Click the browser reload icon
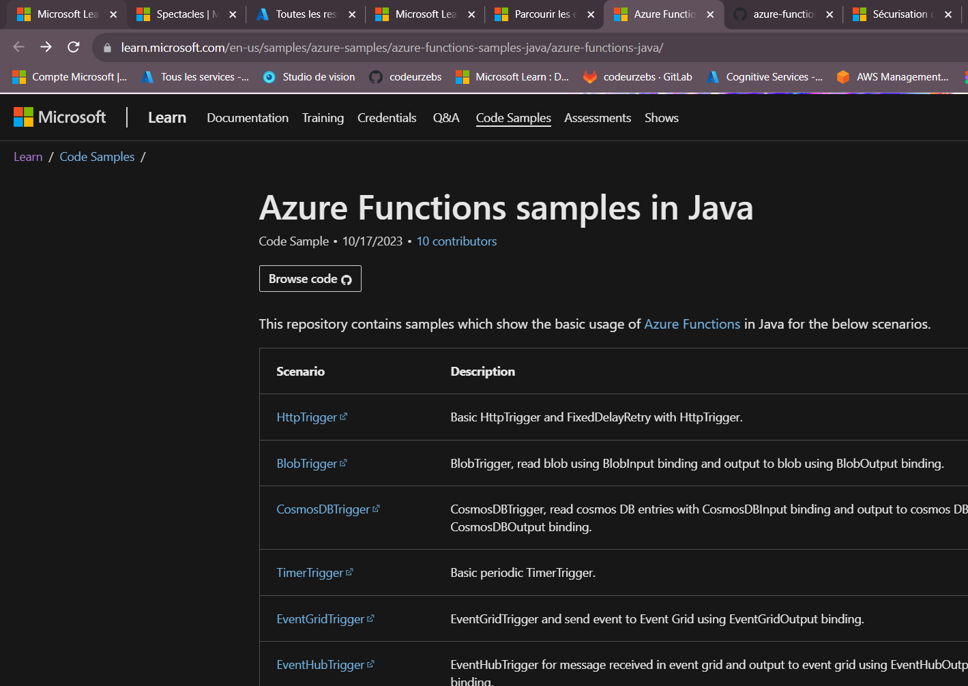 click(x=74, y=47)
